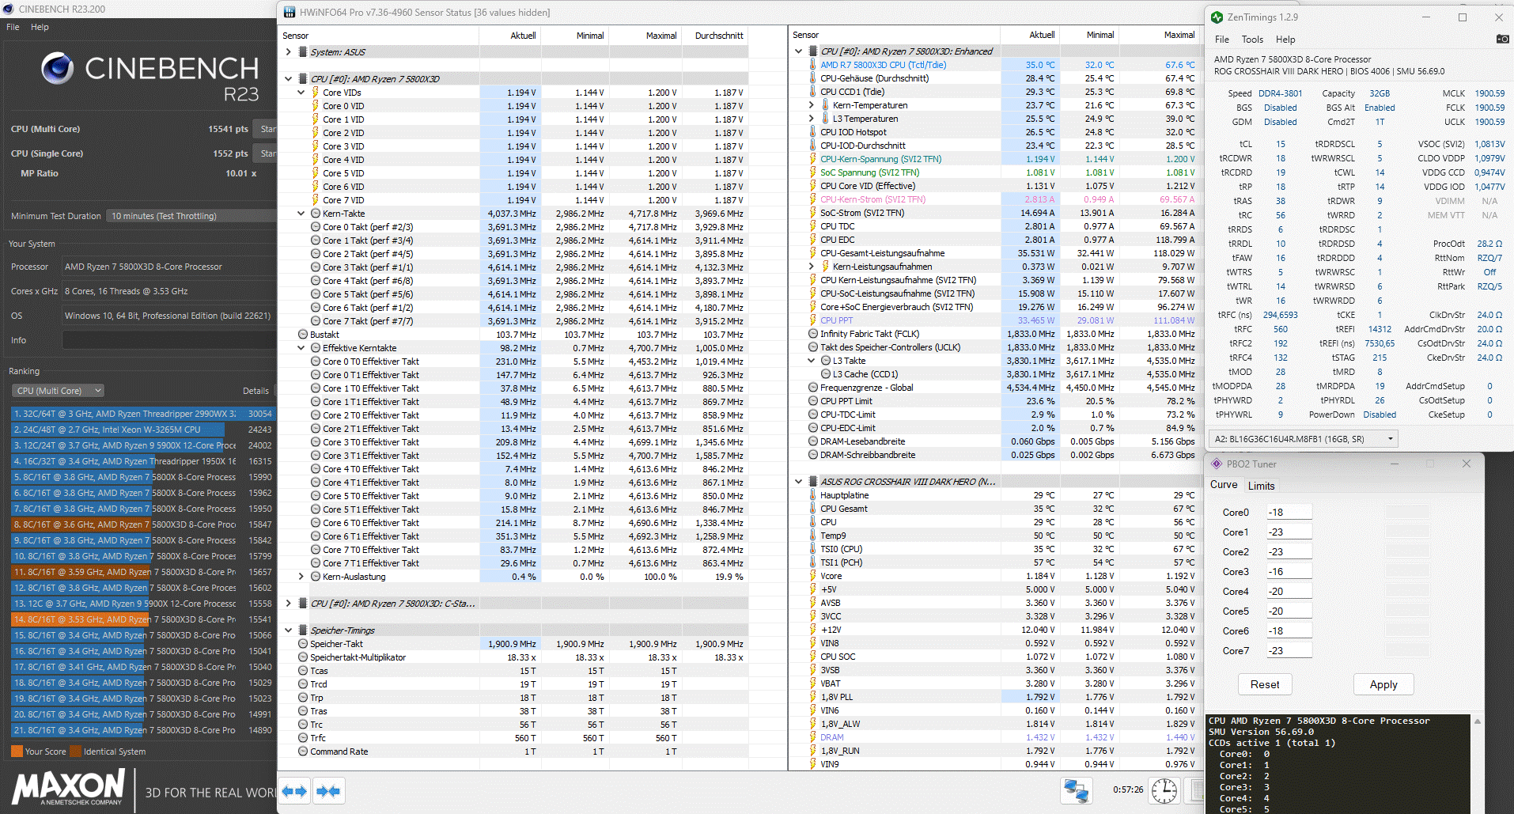This screenshot has width=1514, height=814.
Task: Expand the System: ASUS sensor group
Action: (x=289, y=52)
